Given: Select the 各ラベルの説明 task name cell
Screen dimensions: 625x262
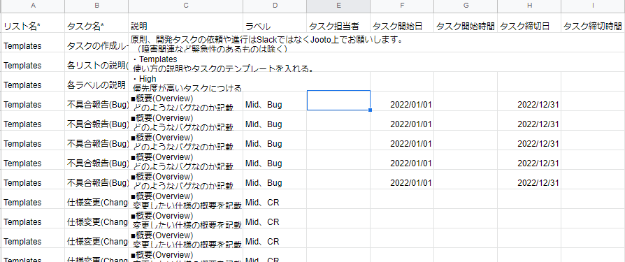Looking at the screenshot, I should [96, 81].
